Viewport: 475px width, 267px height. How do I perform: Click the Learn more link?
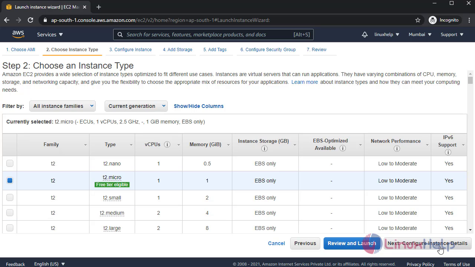pyautogui.click(x=305, y=82)
